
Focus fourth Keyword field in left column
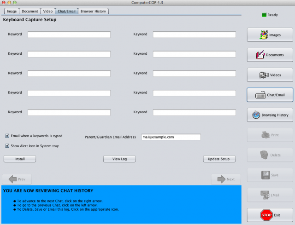69,93
